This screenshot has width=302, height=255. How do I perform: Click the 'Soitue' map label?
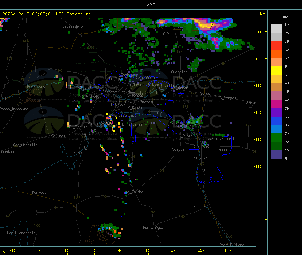(178, 149)
